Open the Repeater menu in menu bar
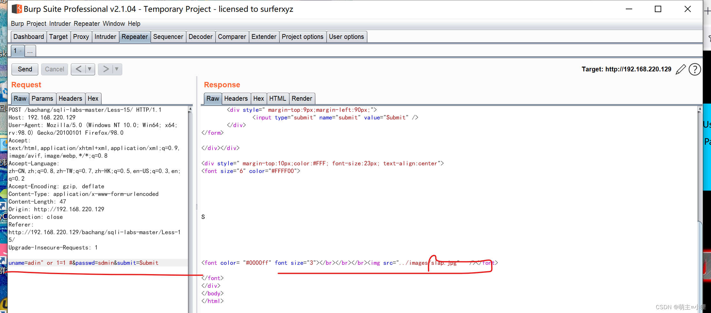This screenshot has height=313, width=711. click(87, 24)
